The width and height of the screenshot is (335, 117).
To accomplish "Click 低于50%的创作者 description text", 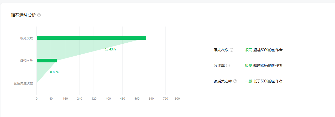I will click(x=268, y=81).
